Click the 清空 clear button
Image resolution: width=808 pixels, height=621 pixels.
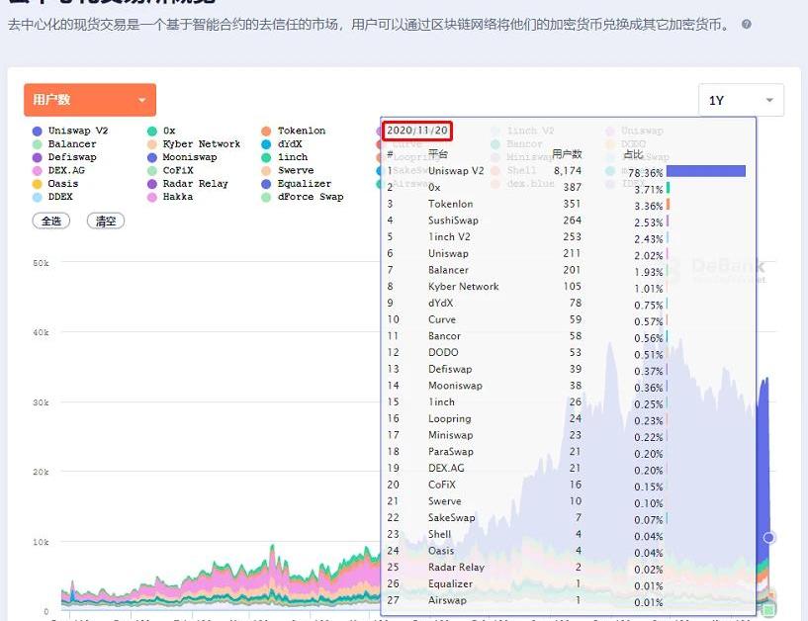[106, 222]
